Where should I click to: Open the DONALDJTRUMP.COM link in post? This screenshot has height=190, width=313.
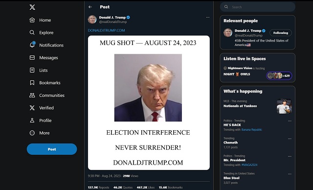pyautogui.click(x=107, y=30)
